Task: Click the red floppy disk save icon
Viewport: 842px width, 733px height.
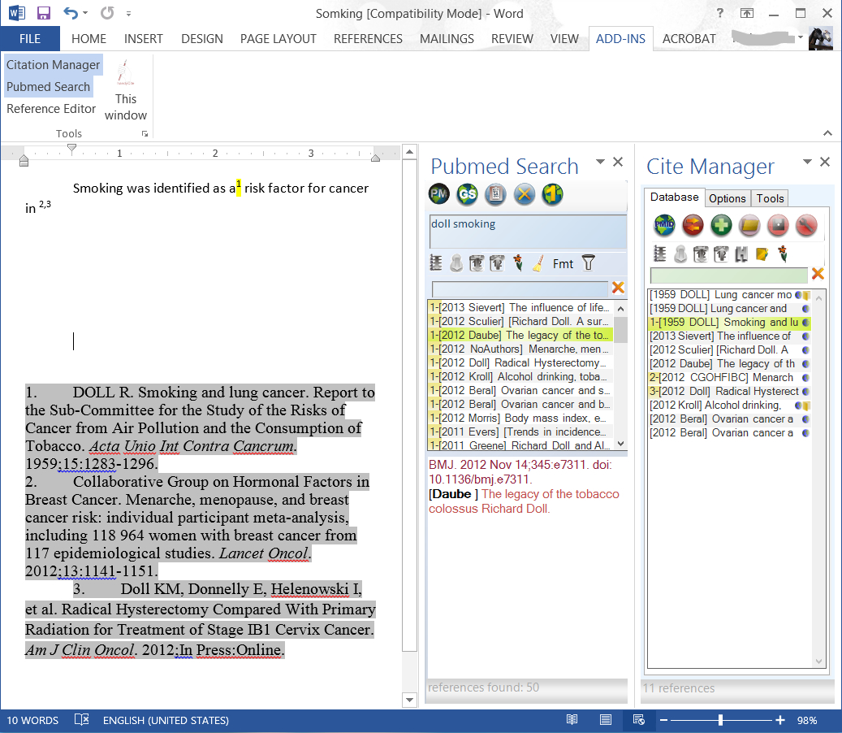Action: pyautogui.click(x=778, y=225)
